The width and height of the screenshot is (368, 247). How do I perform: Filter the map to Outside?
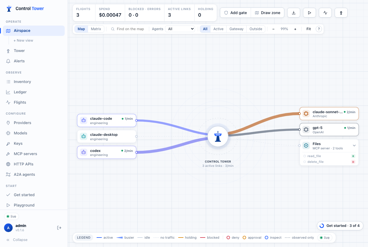[256, 29]
